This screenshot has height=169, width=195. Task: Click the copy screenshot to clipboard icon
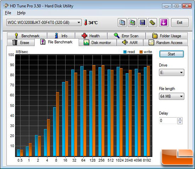(x=132, y=22)
